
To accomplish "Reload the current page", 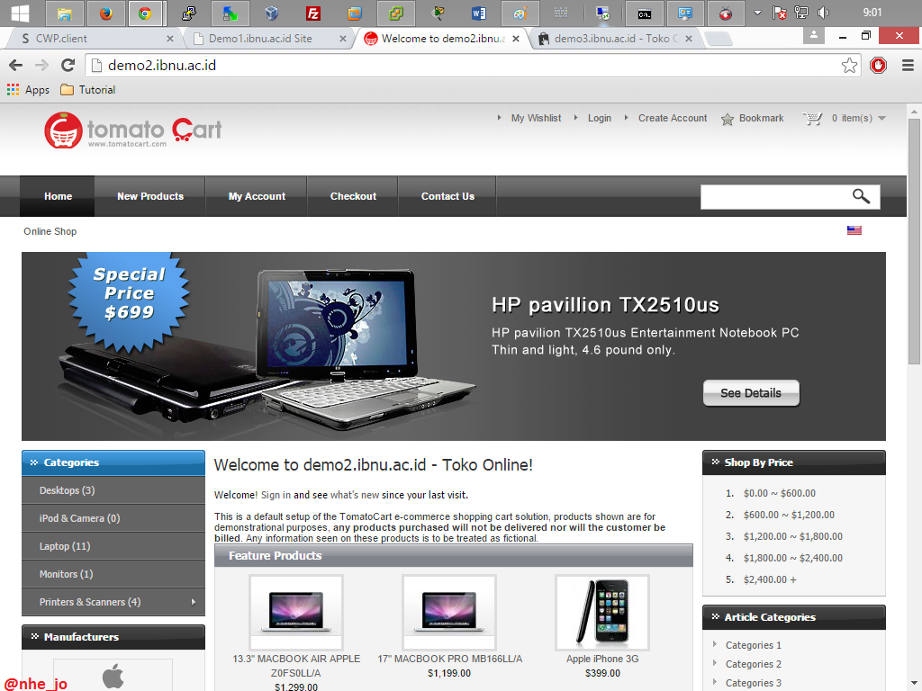I will tap(68, 65).
